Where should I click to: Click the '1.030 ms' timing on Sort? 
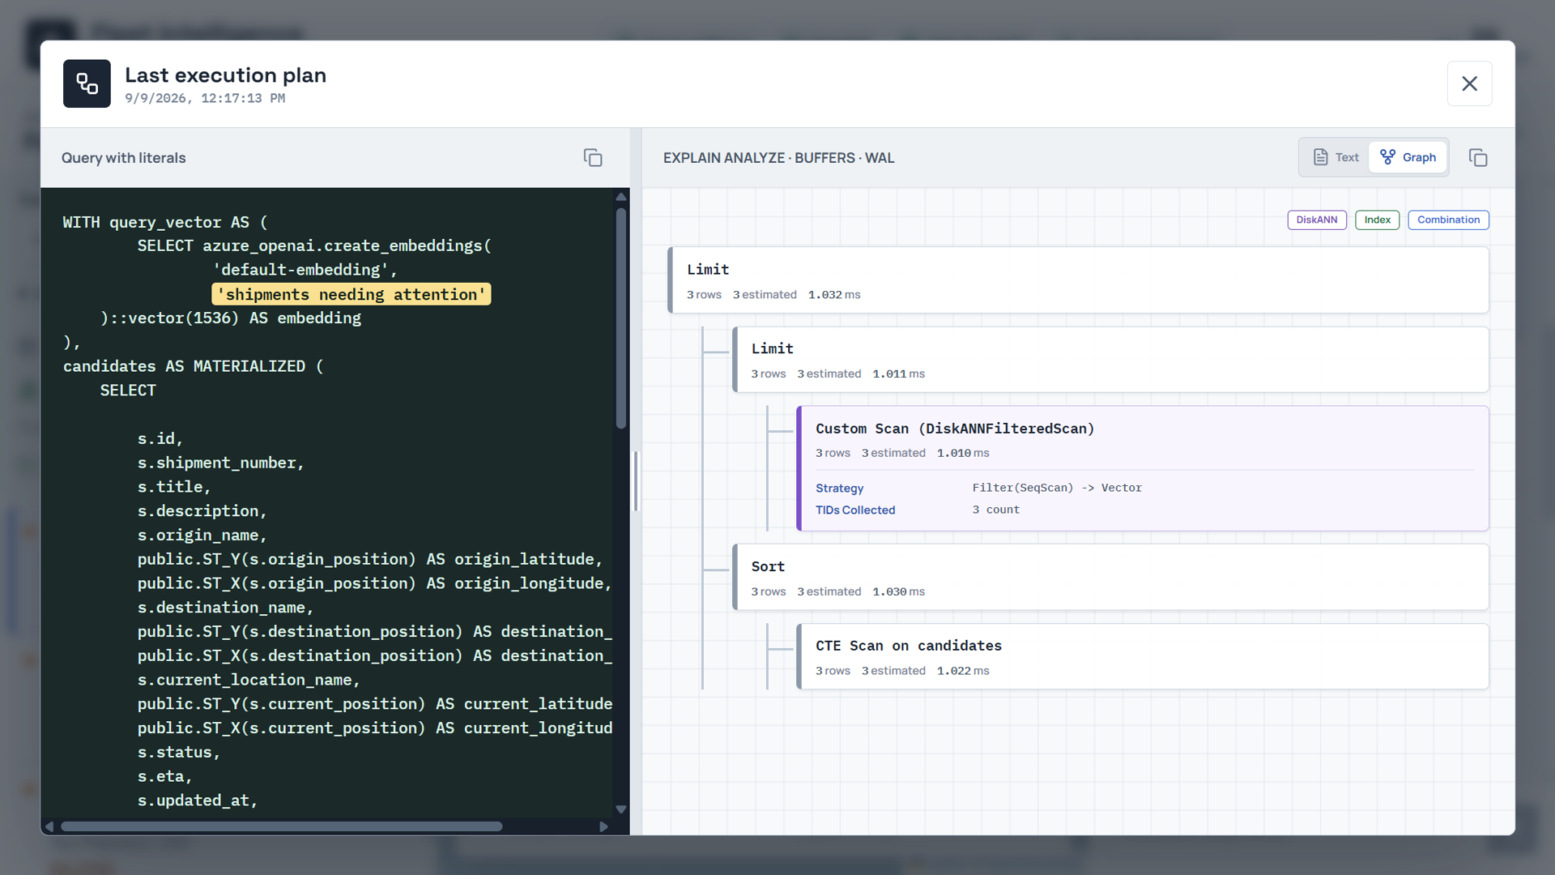(898, 592)
